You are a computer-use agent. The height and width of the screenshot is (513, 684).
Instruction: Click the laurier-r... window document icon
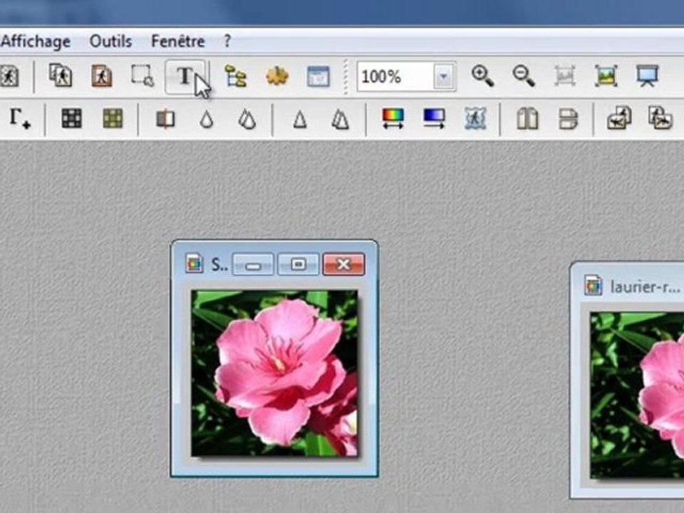coord(594,286)
